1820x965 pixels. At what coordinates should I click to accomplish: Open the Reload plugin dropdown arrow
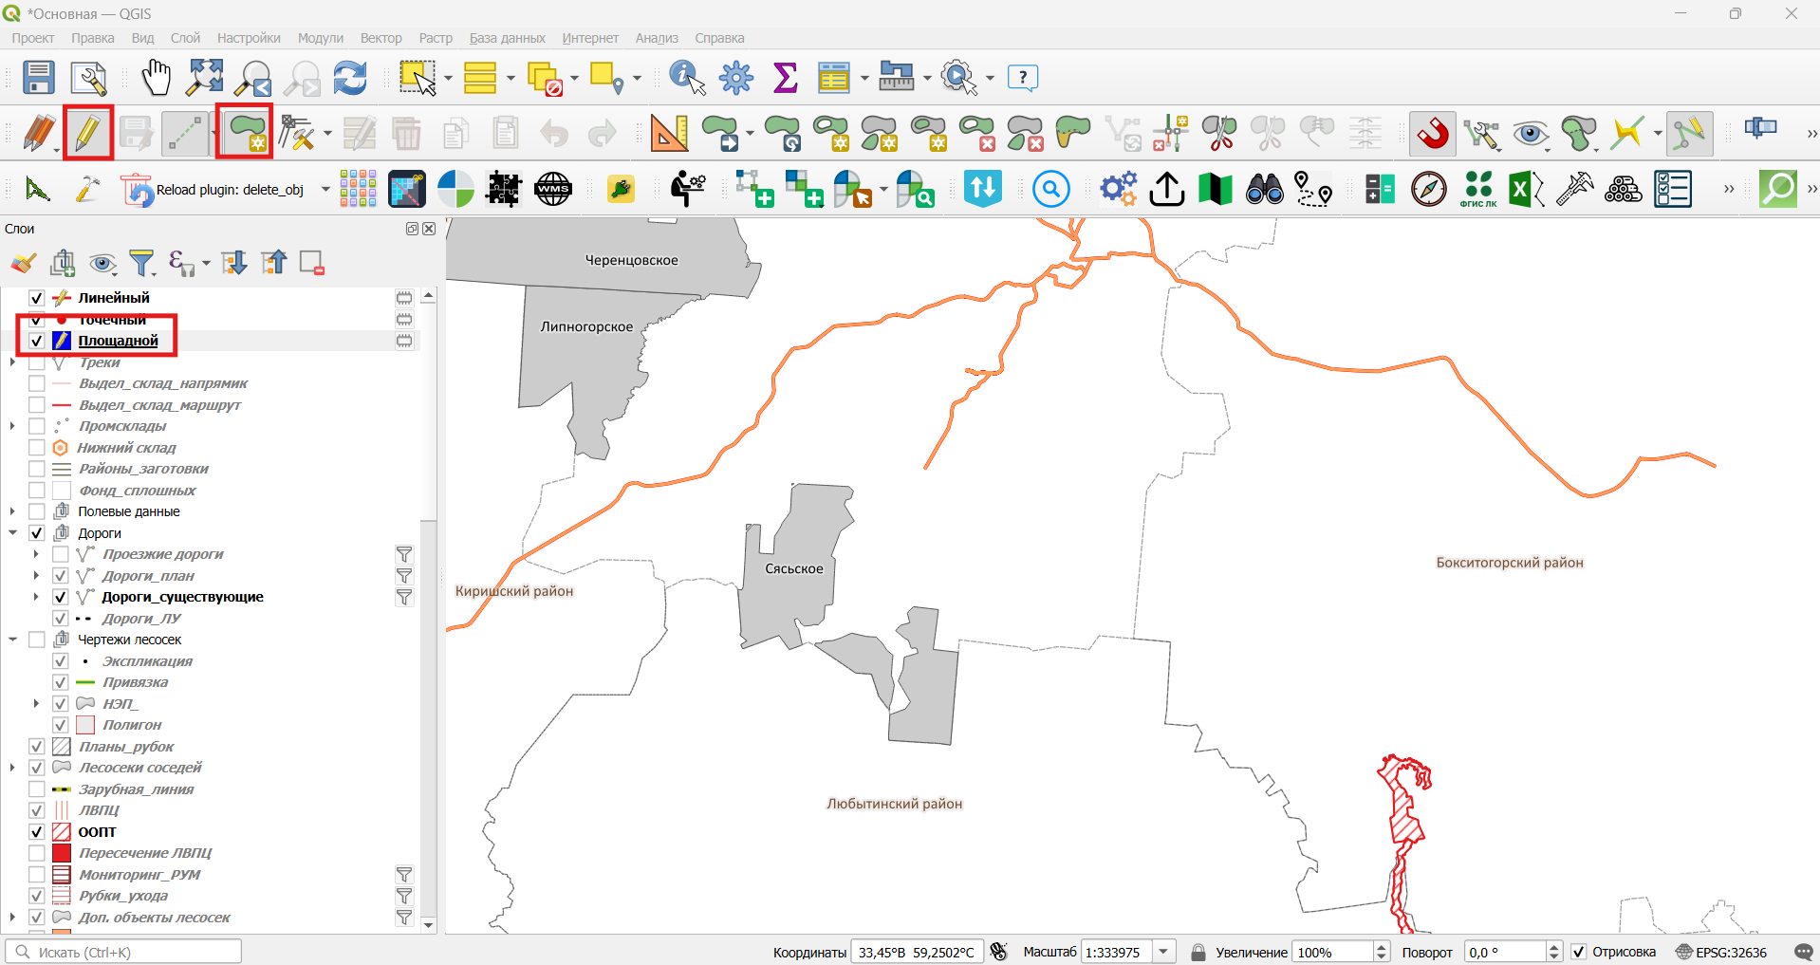coord(325,190)
